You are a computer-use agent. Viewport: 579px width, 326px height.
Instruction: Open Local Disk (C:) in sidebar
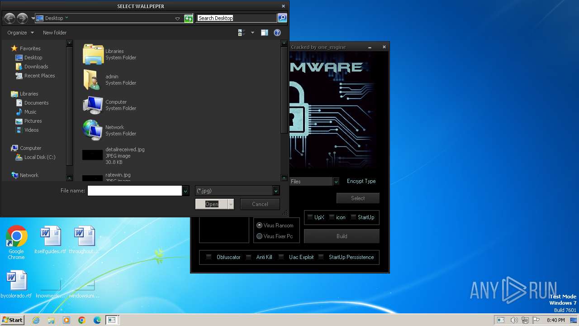[x=40, y=157]
